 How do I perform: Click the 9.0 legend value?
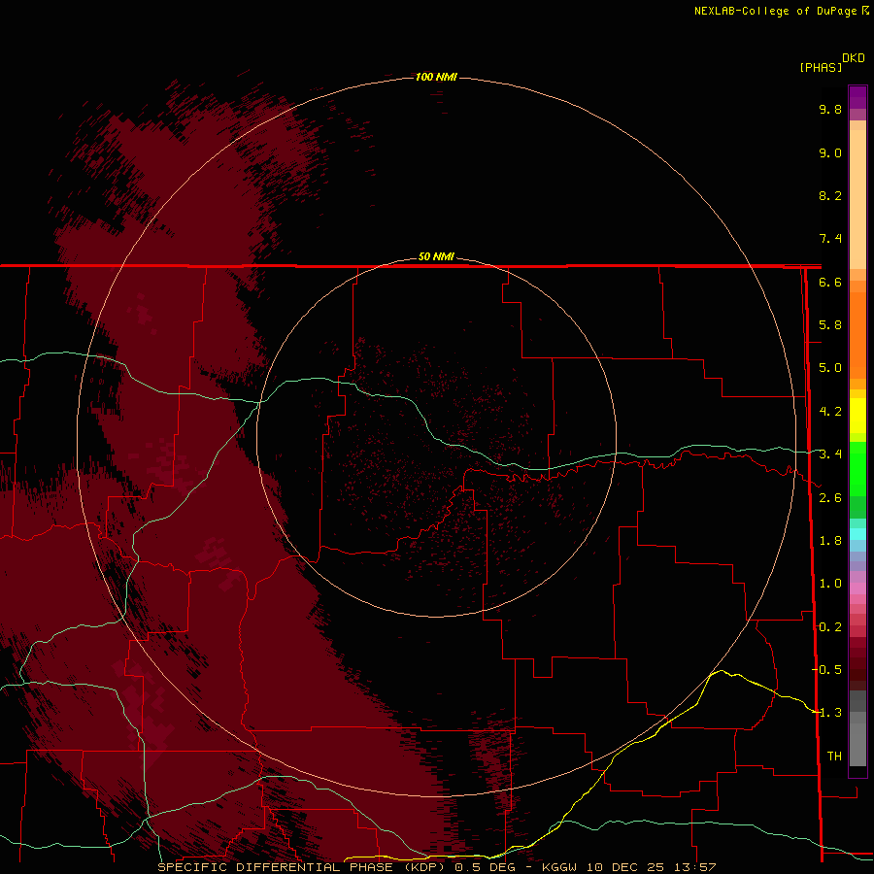(x=830, y=152)
